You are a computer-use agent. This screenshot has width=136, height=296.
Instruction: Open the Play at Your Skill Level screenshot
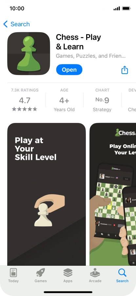point(47,194)
